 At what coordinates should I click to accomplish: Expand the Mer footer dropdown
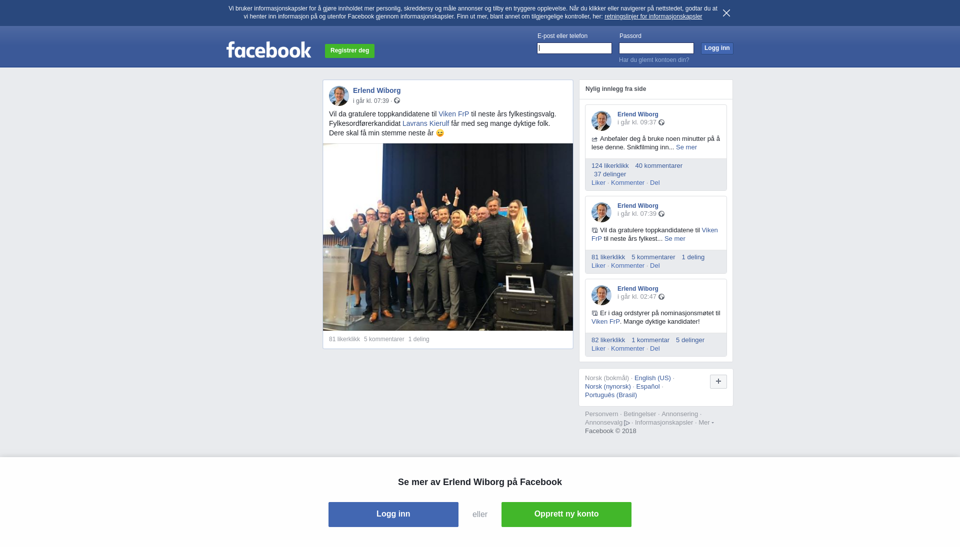point(706,423)
